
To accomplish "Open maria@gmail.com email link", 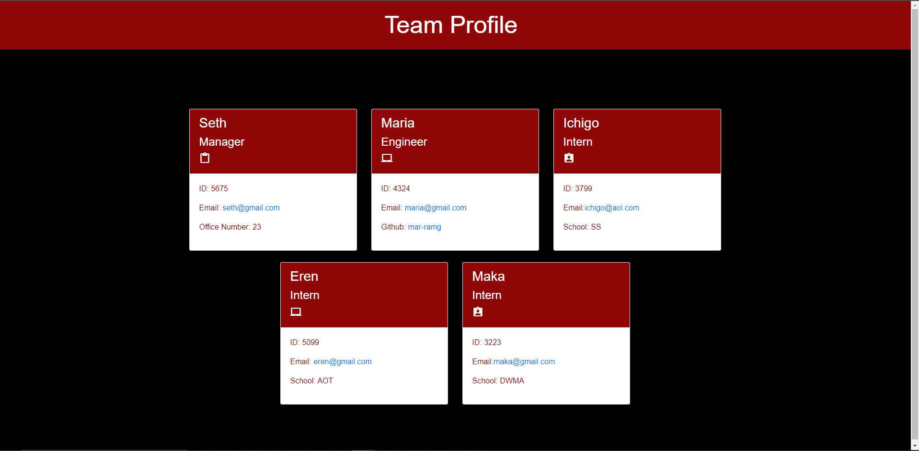I will point(435,208).
